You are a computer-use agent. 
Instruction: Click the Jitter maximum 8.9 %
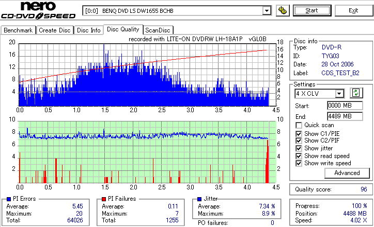269,214
